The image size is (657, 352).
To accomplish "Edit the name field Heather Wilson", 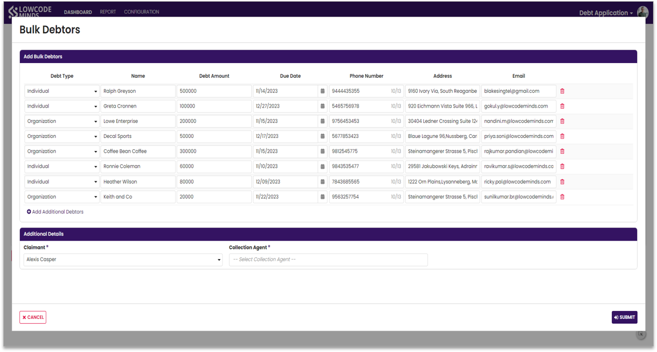I will click(x=138, y=182).
